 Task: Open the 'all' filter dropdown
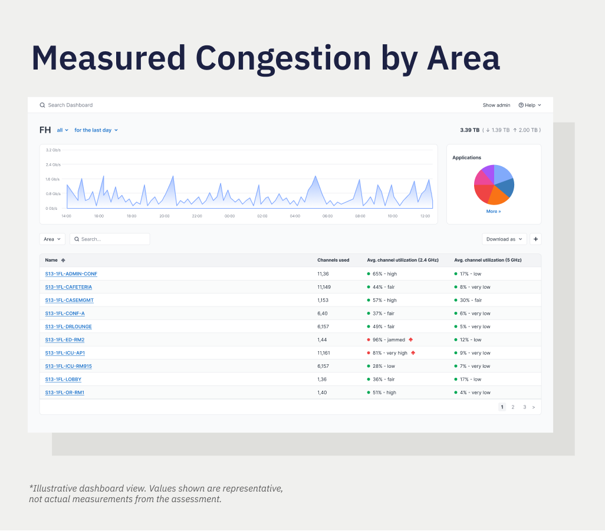click(x=63, y=130)
